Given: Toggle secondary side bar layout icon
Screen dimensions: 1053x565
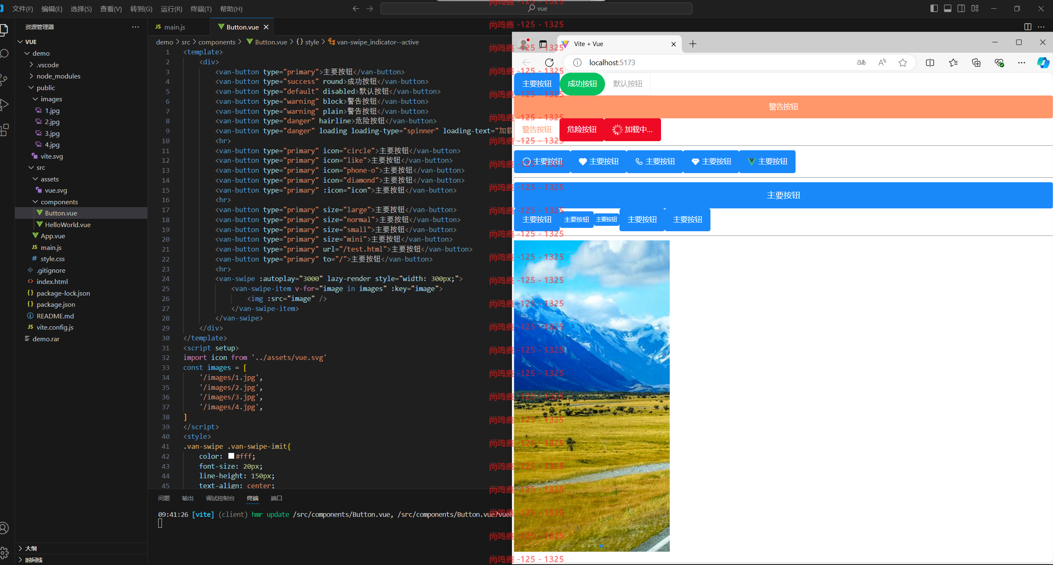Looking at the screenshot, I should pos(961,8).
